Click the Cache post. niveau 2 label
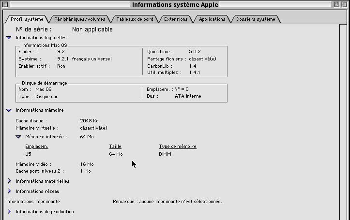This screenshot has width=350, height=220. coord(40,171)
